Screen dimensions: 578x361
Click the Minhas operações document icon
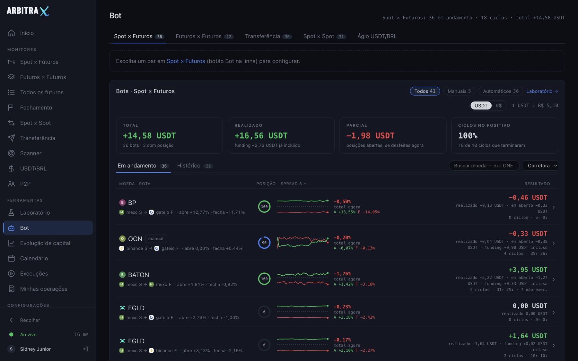(x=11, y=289)
